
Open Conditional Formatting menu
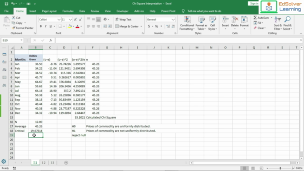click(x=187, y=23)
